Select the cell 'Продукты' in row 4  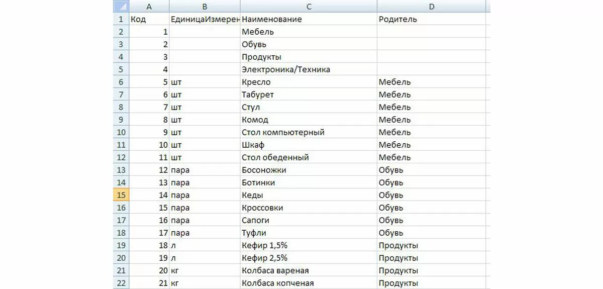(x=309, y=57)
